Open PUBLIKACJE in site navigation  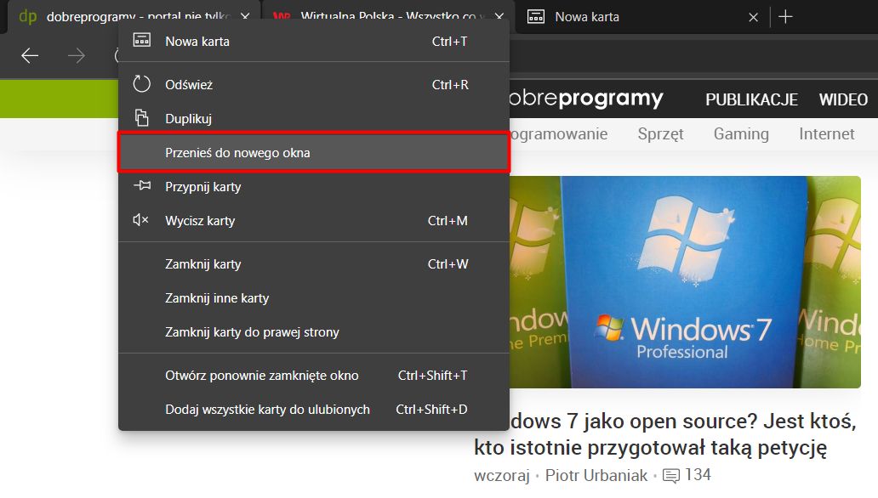[751, 99]
